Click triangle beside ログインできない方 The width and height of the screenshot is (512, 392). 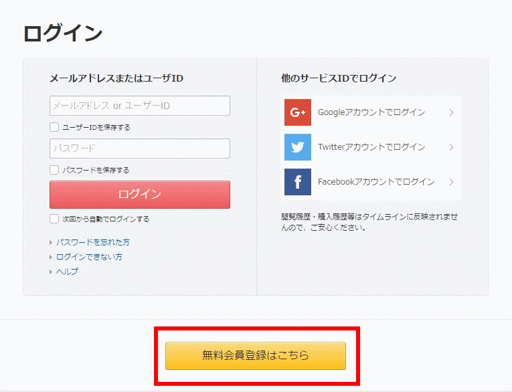click(x=51, y=258)
